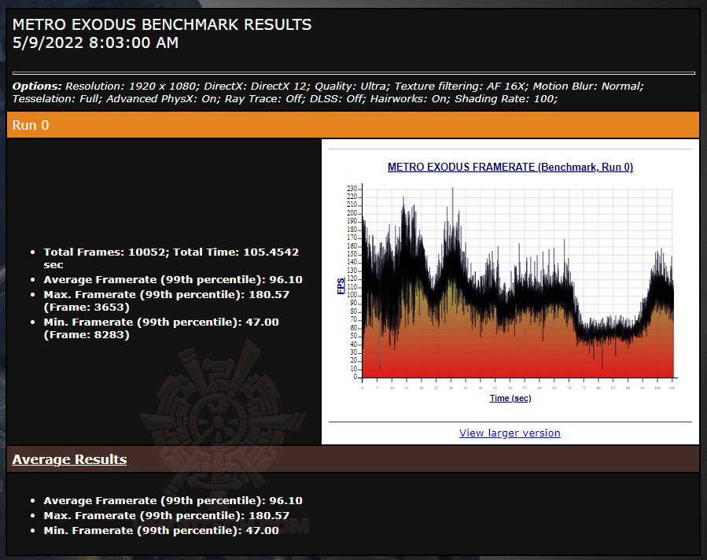This screenshot has height=560, width=707.
Task: Click the Quality: Ultra option text
Action: [x=352, y=86]
